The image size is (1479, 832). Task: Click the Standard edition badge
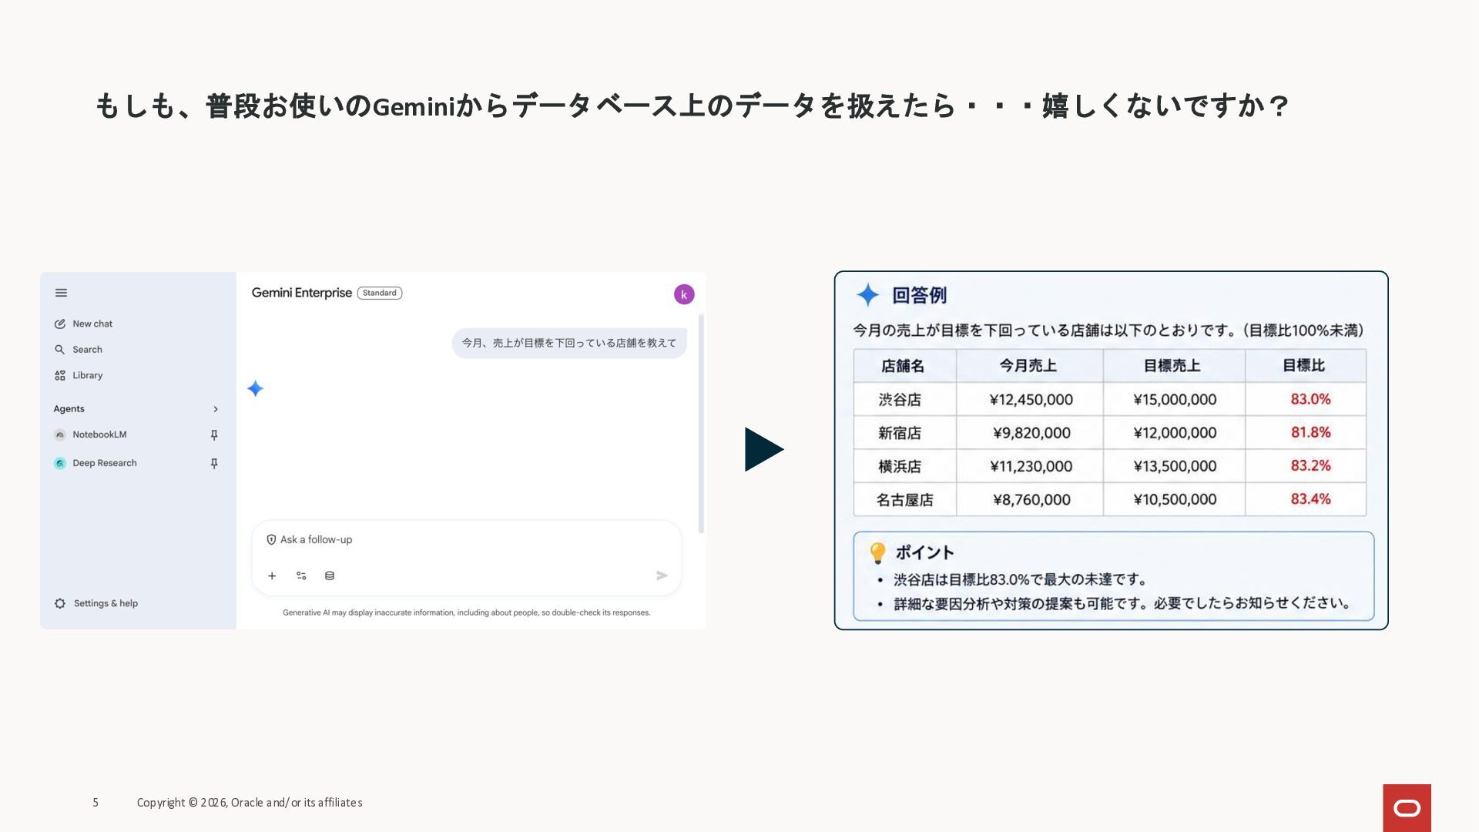click(380, 293)
